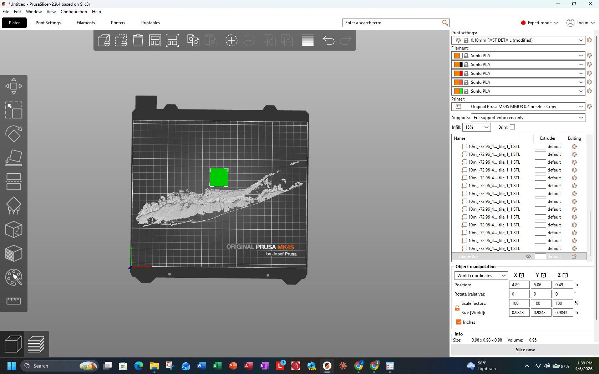Open the Paint-on supports tool
This screenshot has width=599, height=374.
pos(14,205)
